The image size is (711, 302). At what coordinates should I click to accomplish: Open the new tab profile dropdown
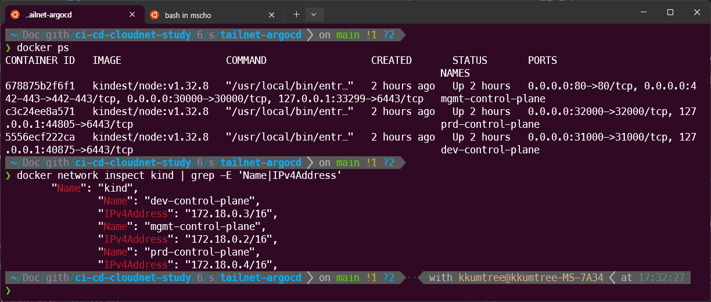pyautogui.click(x=314, y=15)
